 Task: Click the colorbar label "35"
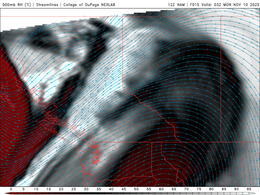coord(99,189)
